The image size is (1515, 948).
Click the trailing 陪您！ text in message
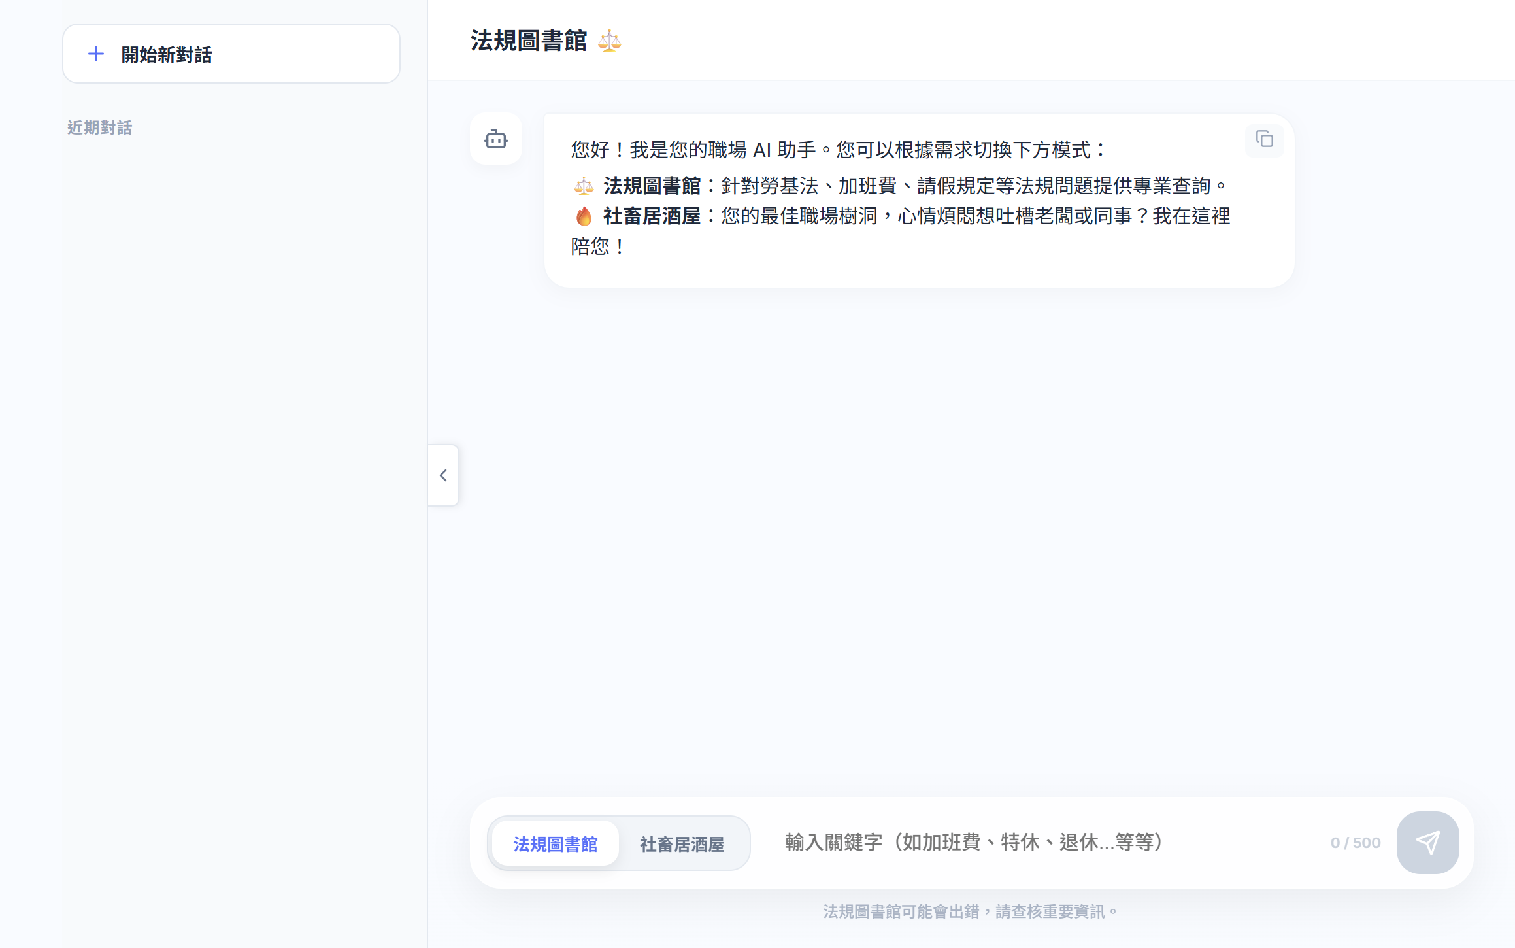[597, 247]
